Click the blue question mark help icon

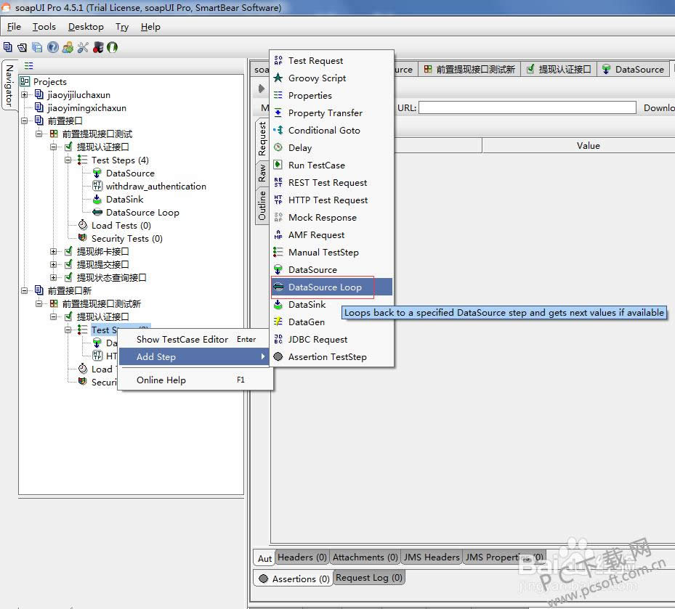tap(52, 47)
